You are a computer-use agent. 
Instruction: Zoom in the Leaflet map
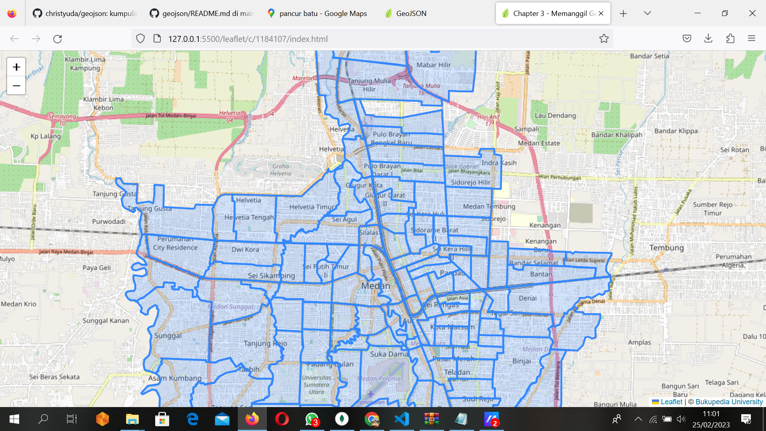tap(16, 67)
